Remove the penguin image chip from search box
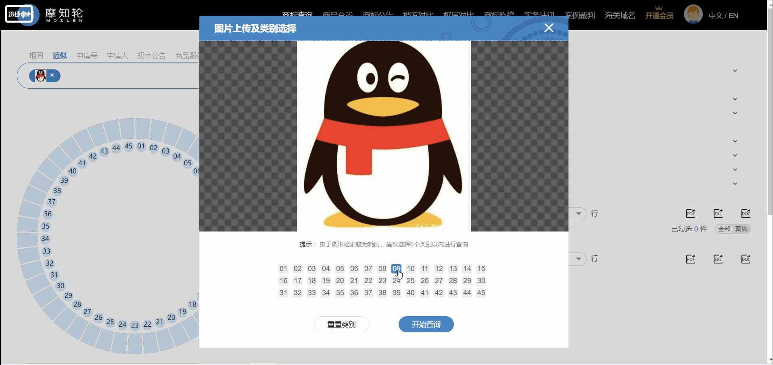The width and height of the screenshot is (773, 365). point(52,75)
